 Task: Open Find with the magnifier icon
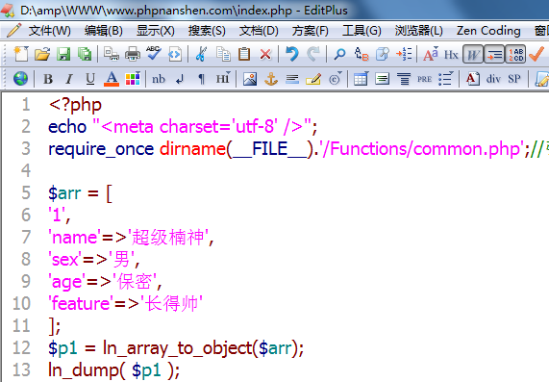point(339,54)
